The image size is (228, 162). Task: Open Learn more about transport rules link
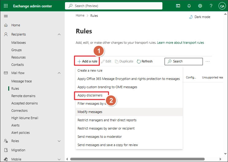coord(180,43)
